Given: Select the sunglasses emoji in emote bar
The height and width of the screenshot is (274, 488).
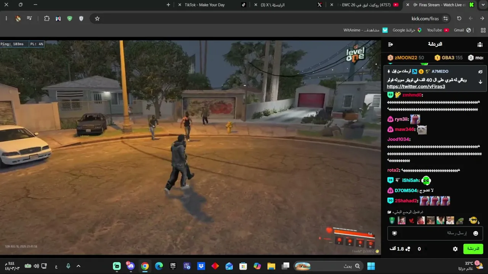Looking at the screenshot, I should point(473,220).
